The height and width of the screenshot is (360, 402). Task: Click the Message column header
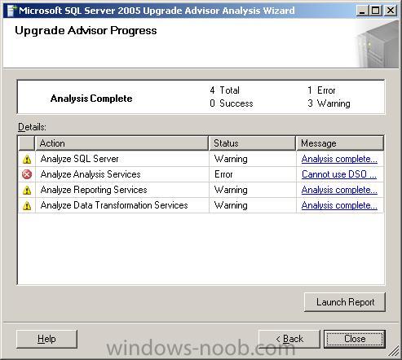coord(340,143)
